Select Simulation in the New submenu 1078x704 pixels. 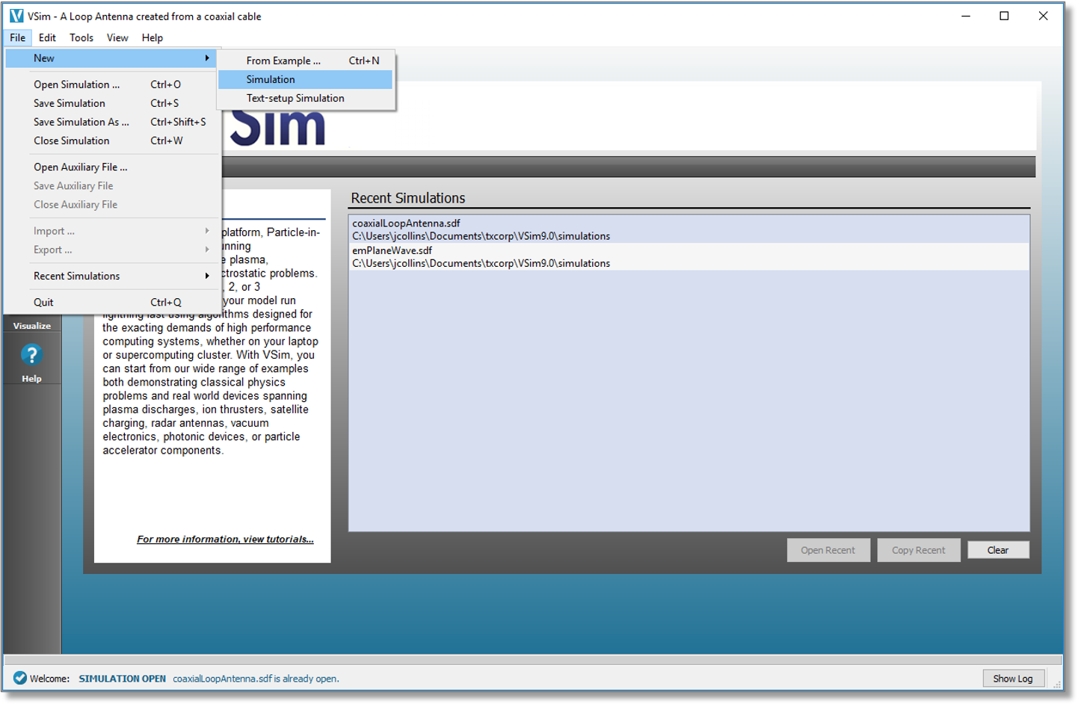coord(305,79)
